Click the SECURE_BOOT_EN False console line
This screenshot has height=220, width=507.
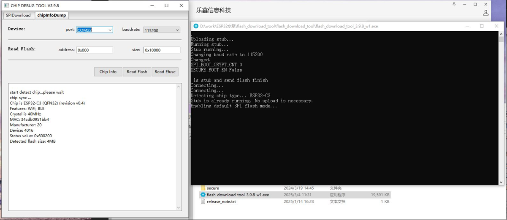coord(217,70)
